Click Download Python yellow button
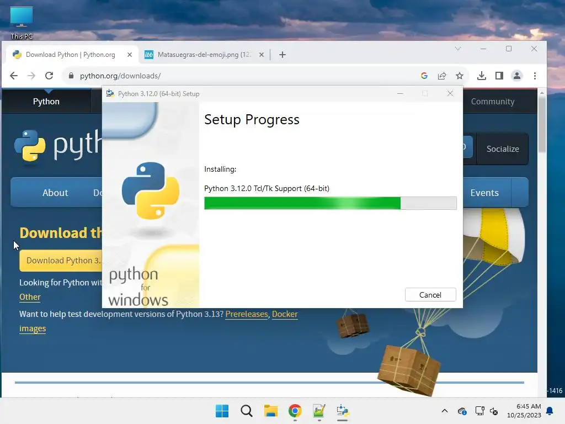 pos(61,261)
